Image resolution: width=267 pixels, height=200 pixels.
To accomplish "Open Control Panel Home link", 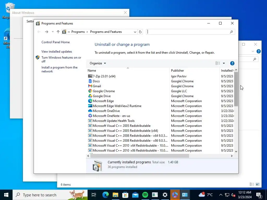I will (x=56, y=42).
